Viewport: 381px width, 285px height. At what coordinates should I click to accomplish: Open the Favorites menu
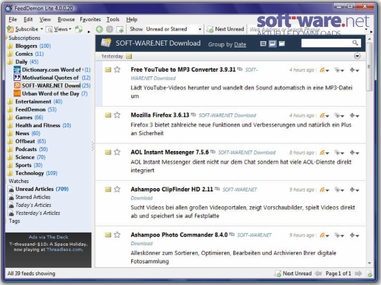point(90,19)
